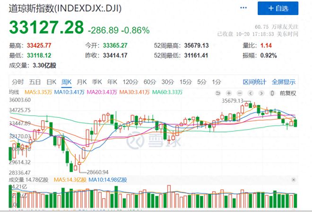Open the 前复权 adjustment dropdown
Image resolution: width=312 pixels, height=212 pixels.
click(x=288, y=93)
